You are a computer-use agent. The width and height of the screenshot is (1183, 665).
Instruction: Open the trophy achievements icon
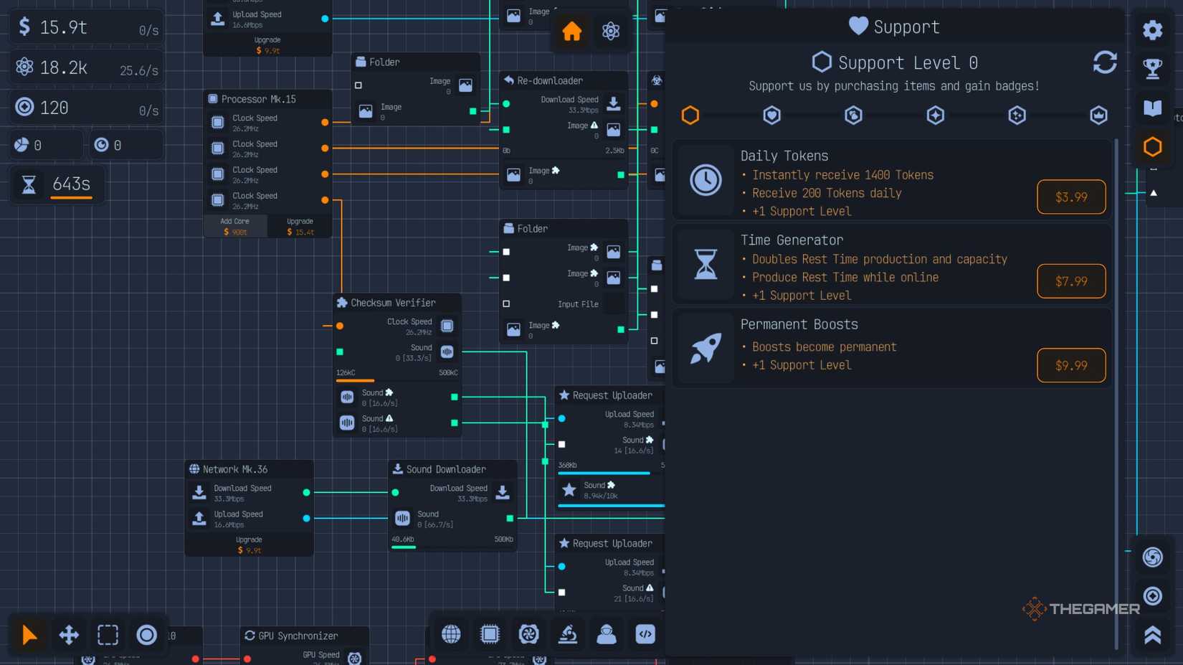(x=1152, y=69)
